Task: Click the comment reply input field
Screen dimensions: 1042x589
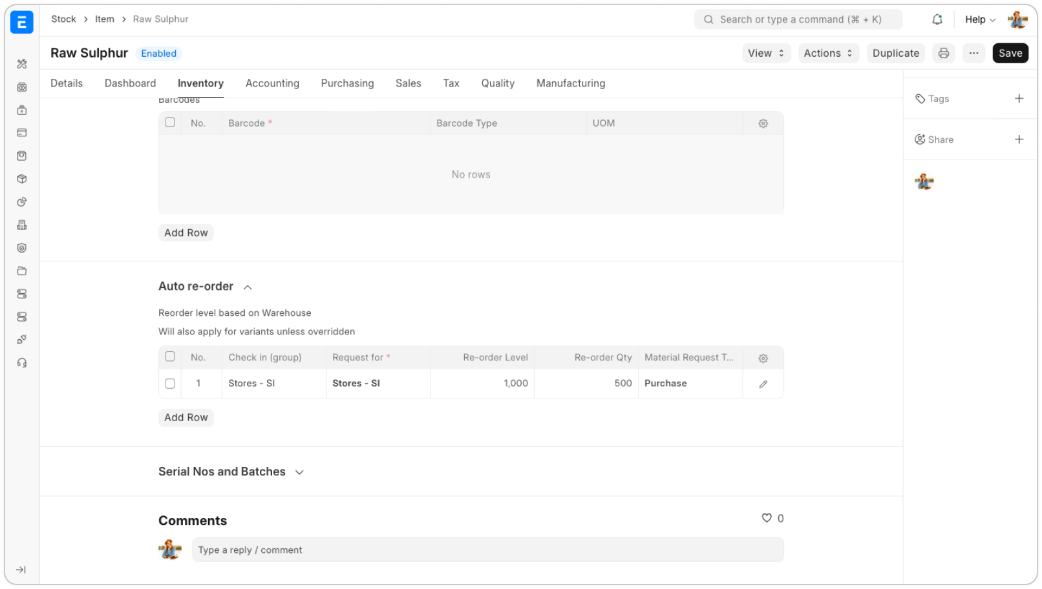Action: point(488,550)
